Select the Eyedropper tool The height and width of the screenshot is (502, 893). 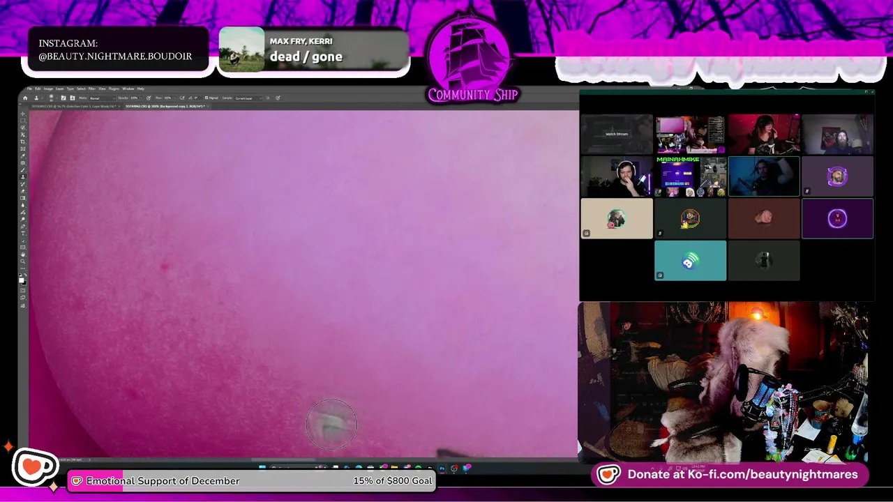23,156
